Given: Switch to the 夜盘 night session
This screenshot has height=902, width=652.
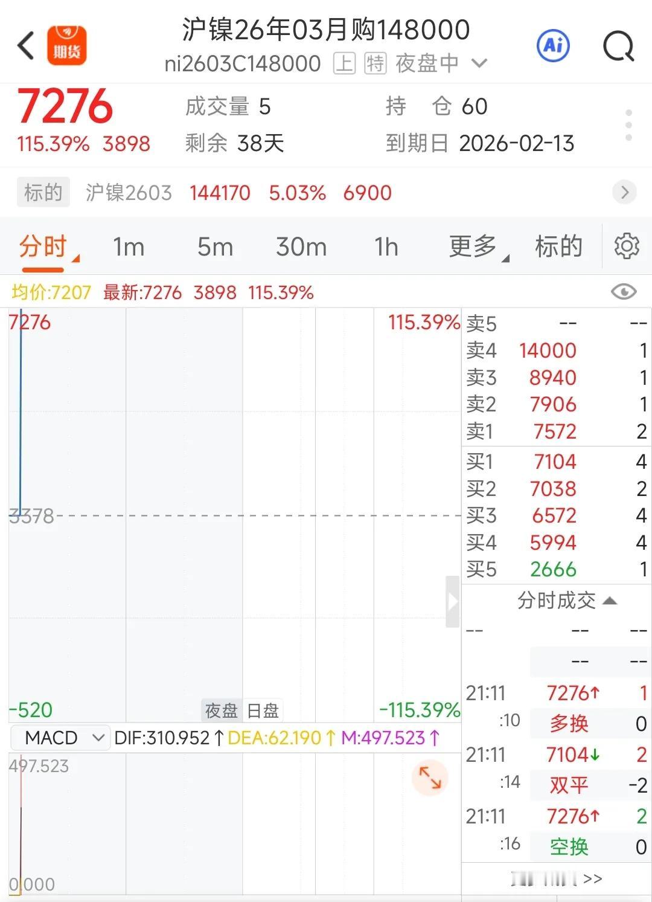Looking at the screenshot, I should click(221, 710).
